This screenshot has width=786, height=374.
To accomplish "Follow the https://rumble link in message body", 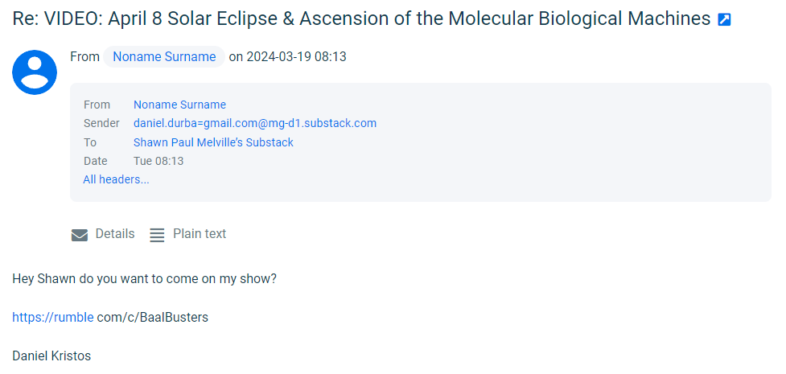I will [x=52, y=317].
